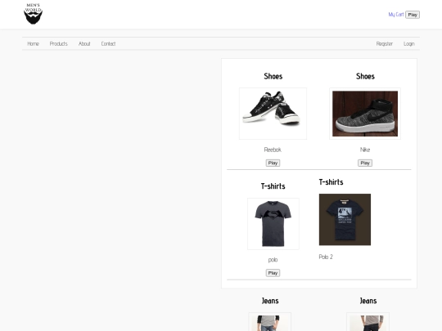Open the My Cart link
Image resolution: width=442 pixels, height=331 pixels.
pos(396,15)
